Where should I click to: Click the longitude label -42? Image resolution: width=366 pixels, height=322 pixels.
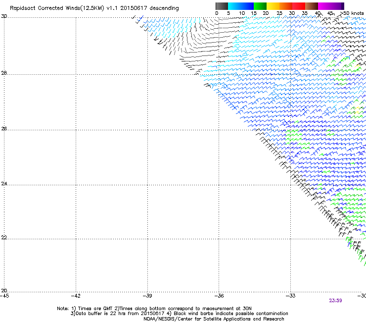[76, 296]
